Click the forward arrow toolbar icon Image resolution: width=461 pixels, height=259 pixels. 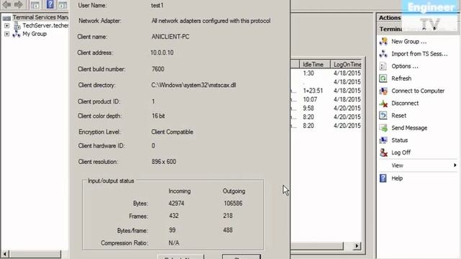coord(19,4)
